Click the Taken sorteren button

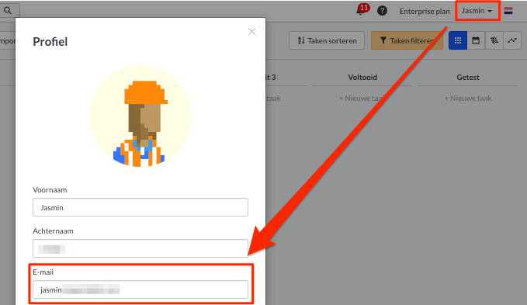click(327, 40)
